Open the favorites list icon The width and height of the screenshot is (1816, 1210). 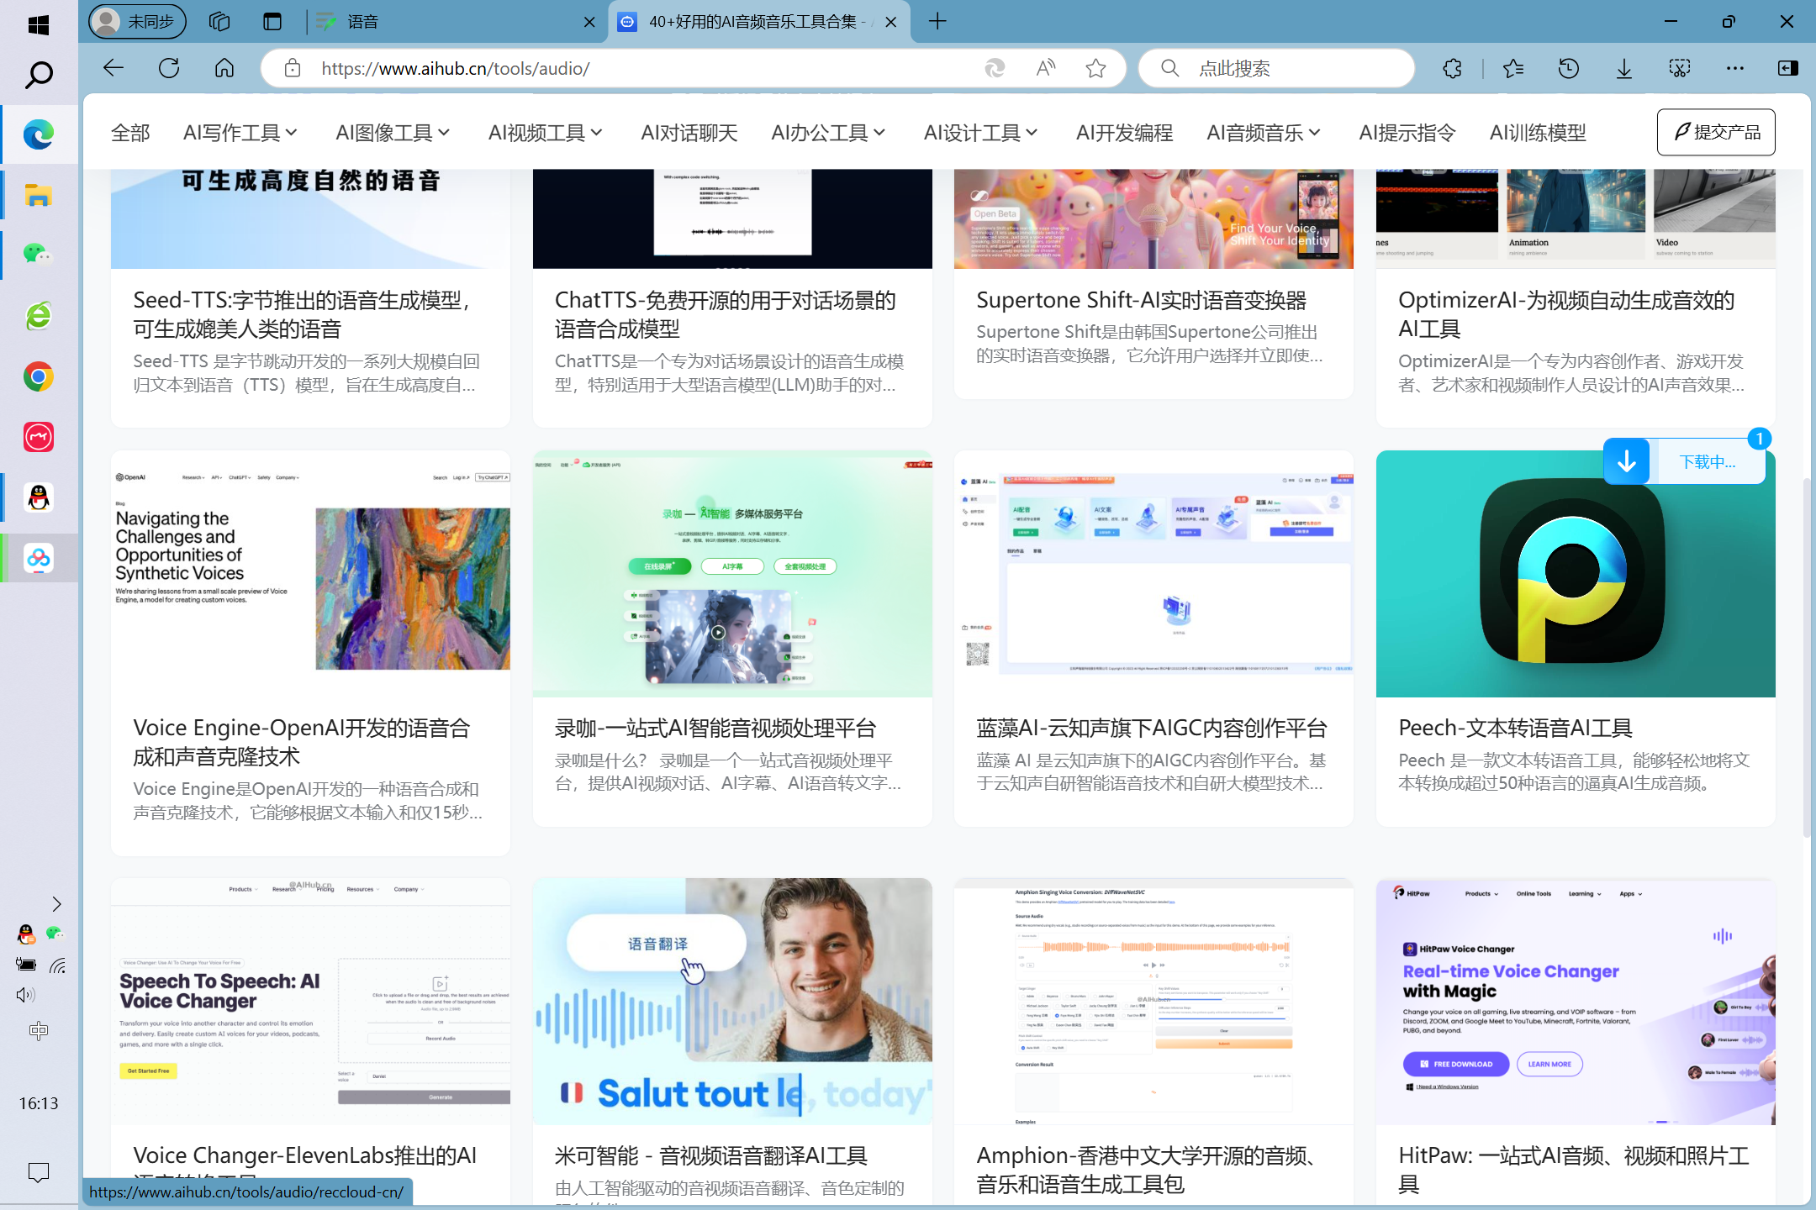1512,68
